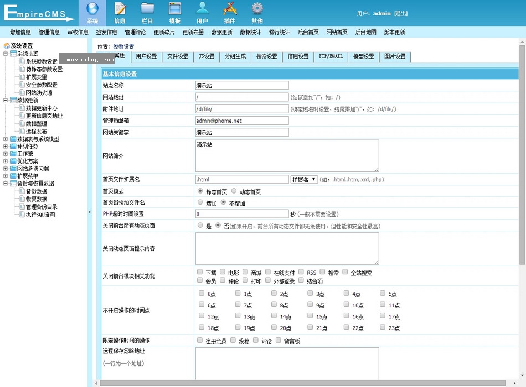Click the scroll-down arrow of vertical scrollbar
Screen dimensions: 526x387
coord(522,375)
